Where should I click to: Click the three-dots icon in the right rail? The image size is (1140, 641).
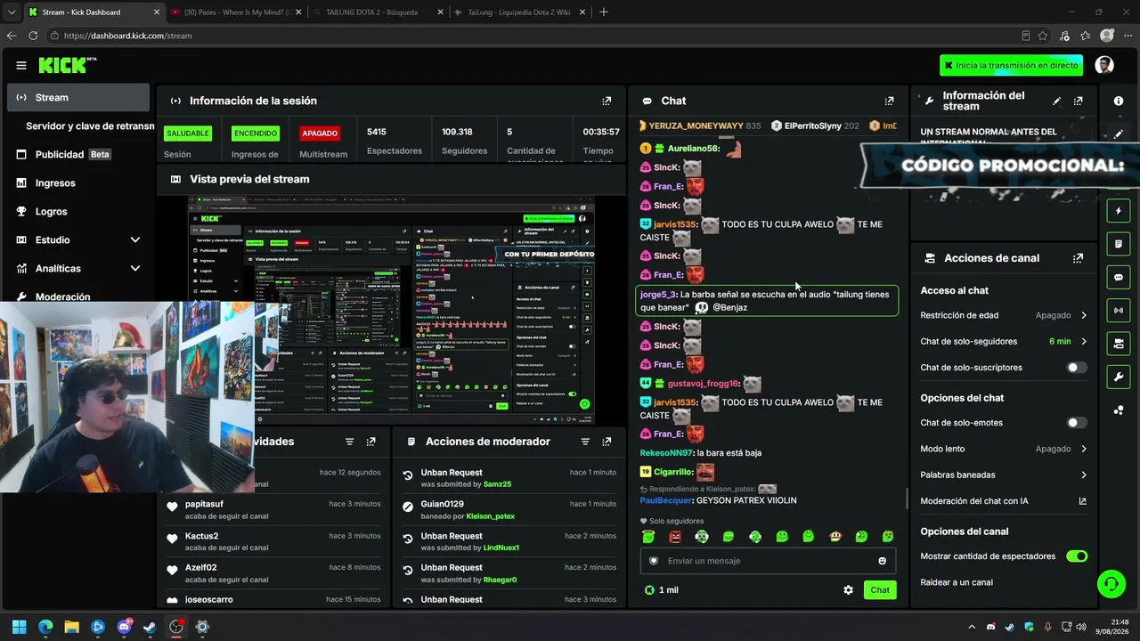[x=1119, y=410]
